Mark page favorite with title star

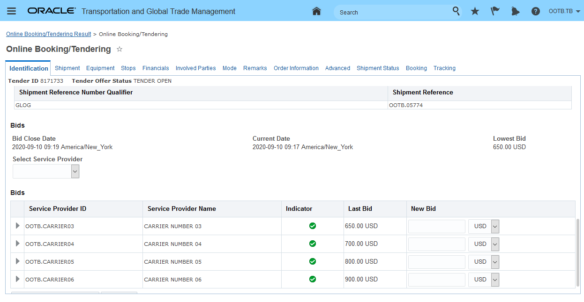[x=120, y=49]
